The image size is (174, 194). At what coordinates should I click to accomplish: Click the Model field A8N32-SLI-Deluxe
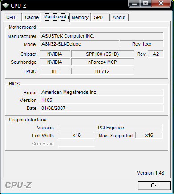79,44
